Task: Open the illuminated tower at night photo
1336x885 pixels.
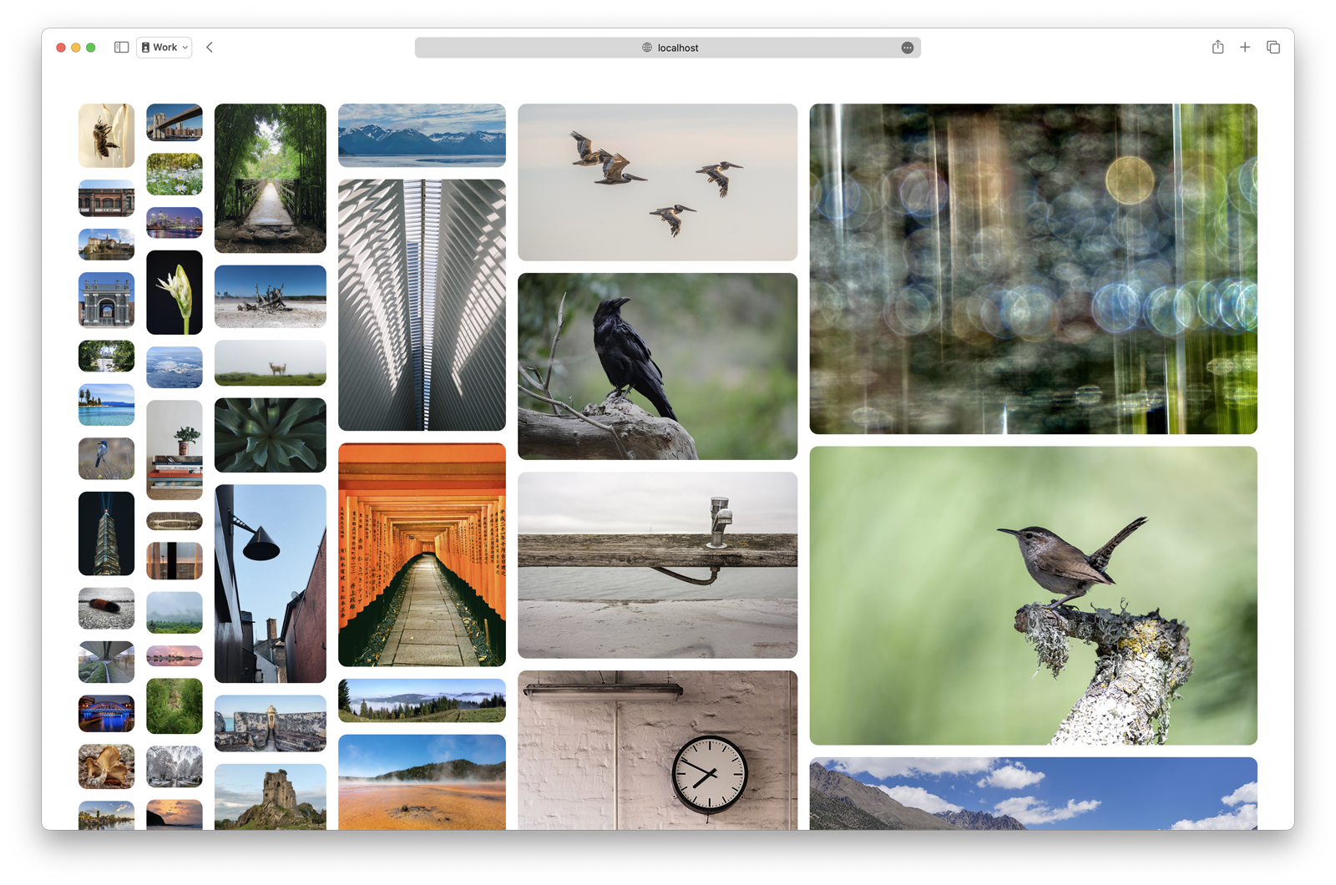Action: 106,534
